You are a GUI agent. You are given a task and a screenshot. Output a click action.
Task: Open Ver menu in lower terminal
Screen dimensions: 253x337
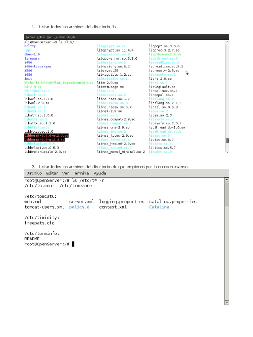coord(66,173)
